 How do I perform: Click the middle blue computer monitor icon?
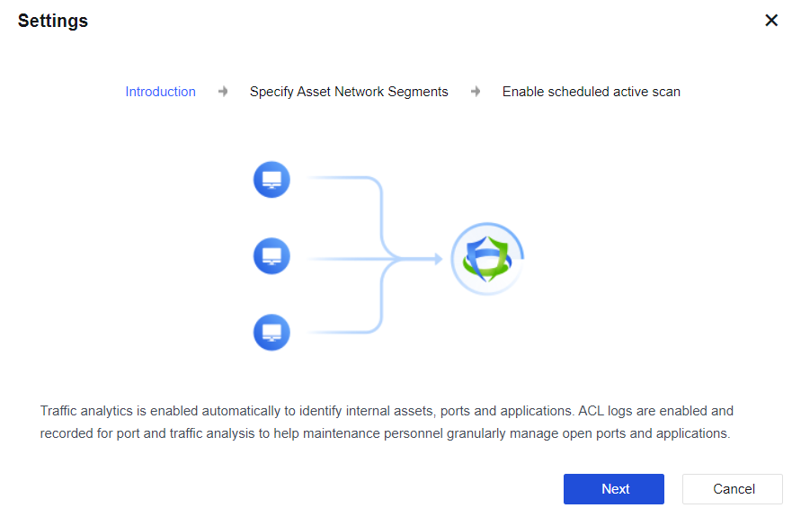point(271,257)
